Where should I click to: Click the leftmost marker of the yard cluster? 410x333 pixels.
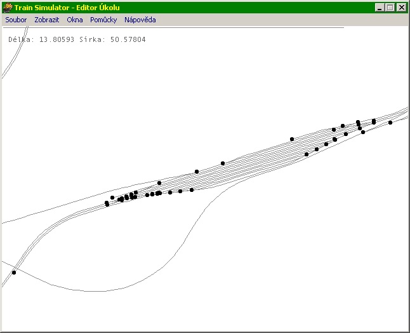coord(107,203)
